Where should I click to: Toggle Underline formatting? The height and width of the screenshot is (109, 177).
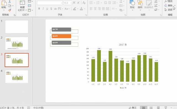pyautogui.click(x=47, y=9)
